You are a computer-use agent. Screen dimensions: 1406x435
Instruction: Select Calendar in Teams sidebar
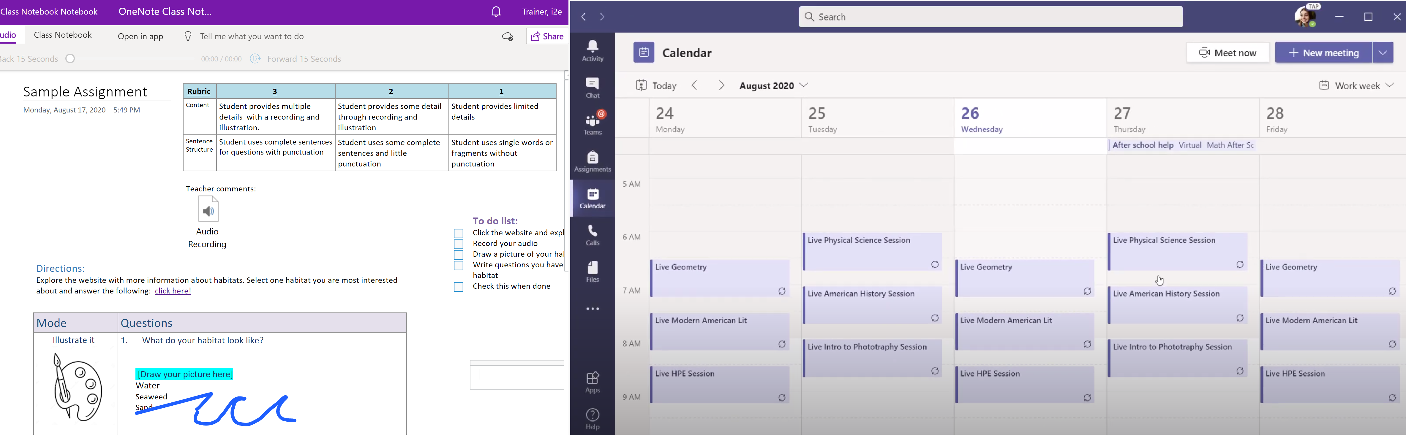(592, 199)
